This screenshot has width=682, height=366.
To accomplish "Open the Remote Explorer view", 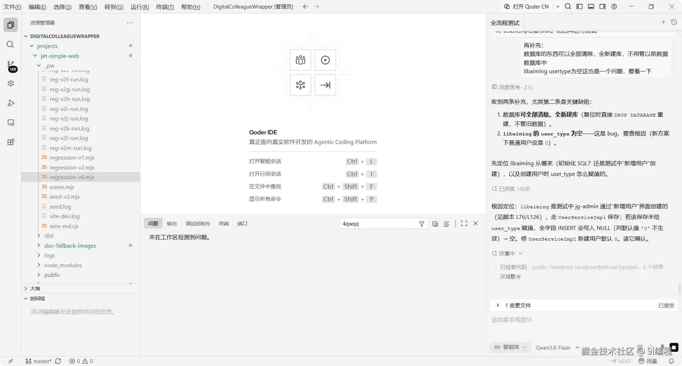I will tap(11, 123).
